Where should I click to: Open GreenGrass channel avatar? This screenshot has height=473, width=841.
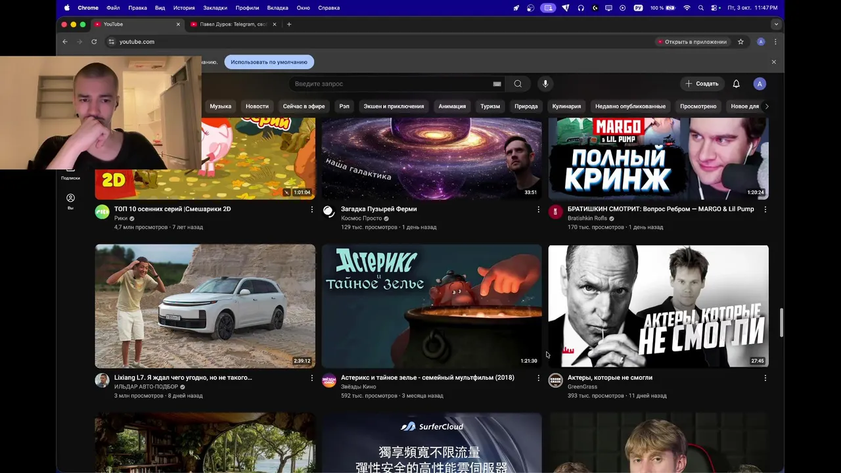[x=555, y=380]
